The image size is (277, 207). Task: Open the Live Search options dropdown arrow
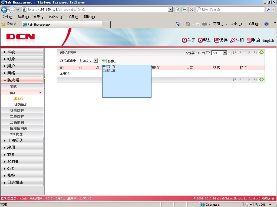pyautogui.click(x=273, y=9)
